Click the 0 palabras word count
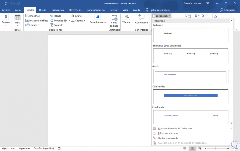The image size is (240, 151). [x=24, y=148]
